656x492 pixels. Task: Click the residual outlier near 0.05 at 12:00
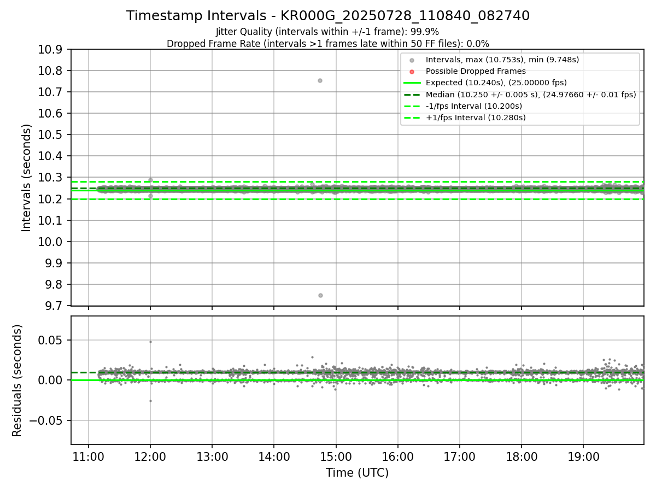[150, 342]
